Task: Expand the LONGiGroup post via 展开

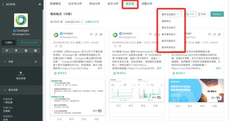Action: coord(218,68)
